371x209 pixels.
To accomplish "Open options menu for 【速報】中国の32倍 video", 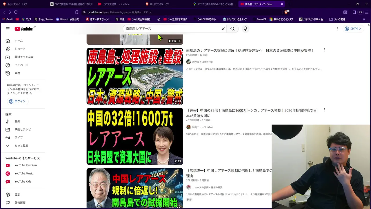I will [324, 110].
